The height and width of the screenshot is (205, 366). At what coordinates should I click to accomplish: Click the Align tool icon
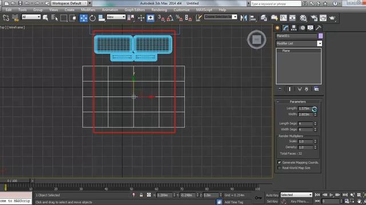point(253,18)
